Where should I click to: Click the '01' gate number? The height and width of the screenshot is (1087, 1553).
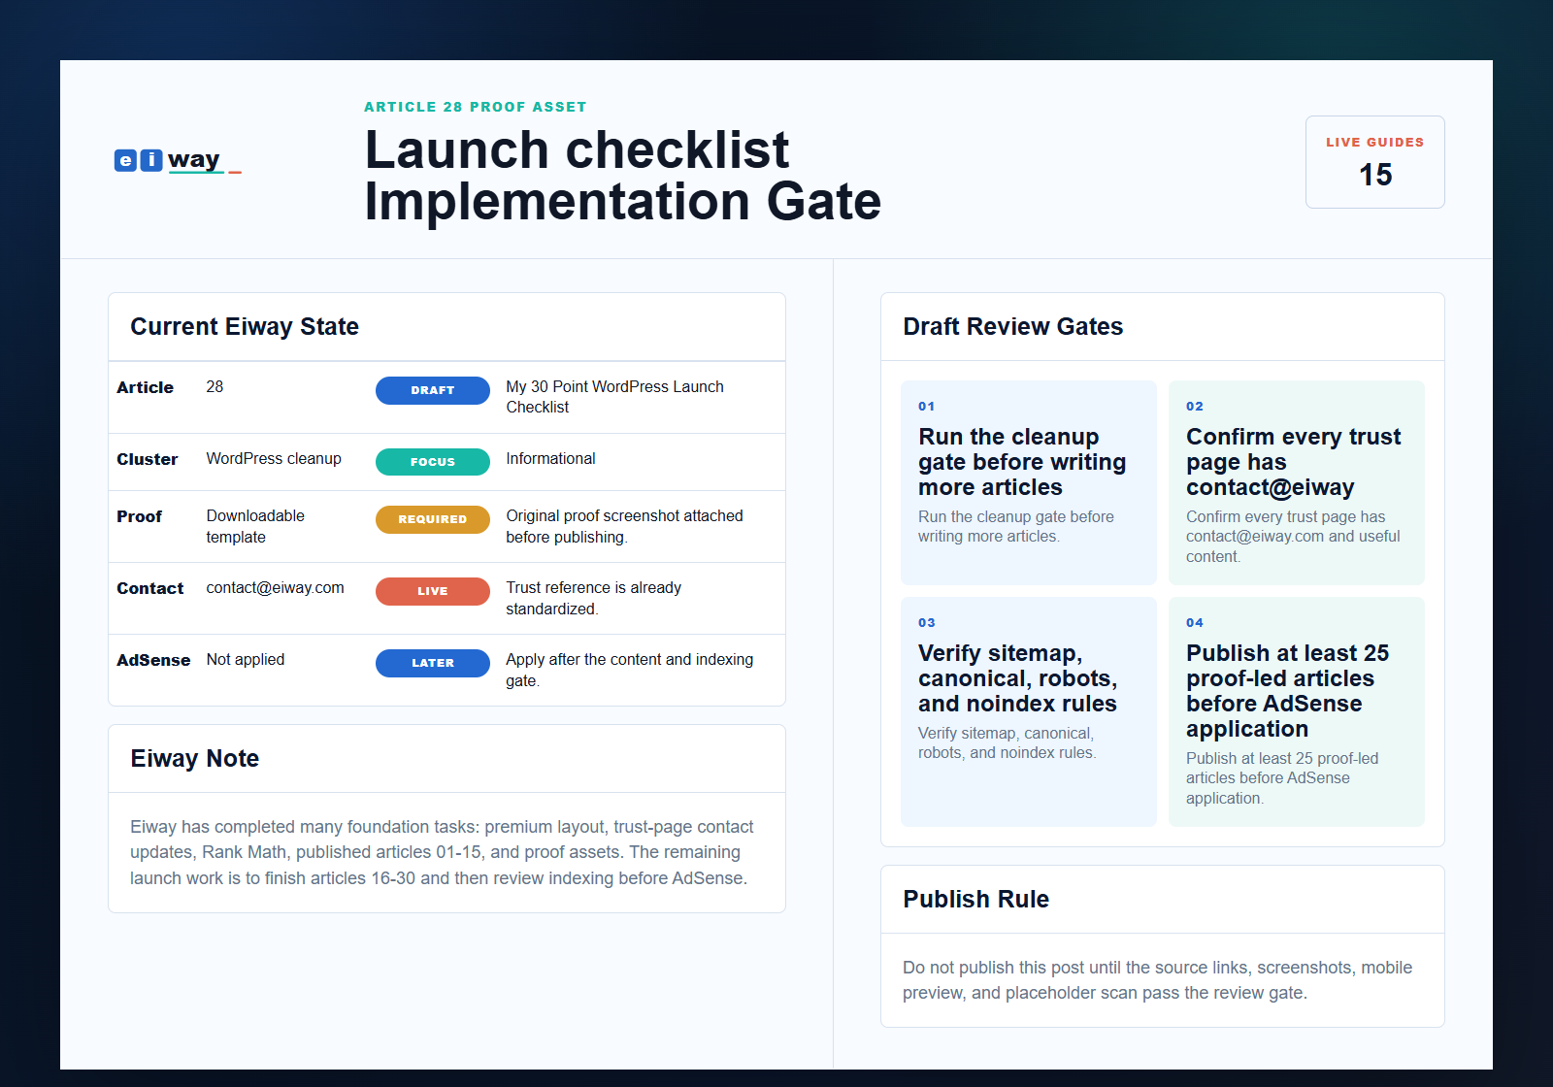927,407
